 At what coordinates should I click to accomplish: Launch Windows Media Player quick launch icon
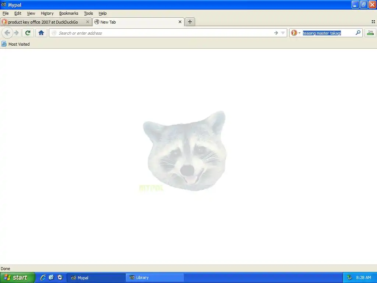tap(60, 277)
